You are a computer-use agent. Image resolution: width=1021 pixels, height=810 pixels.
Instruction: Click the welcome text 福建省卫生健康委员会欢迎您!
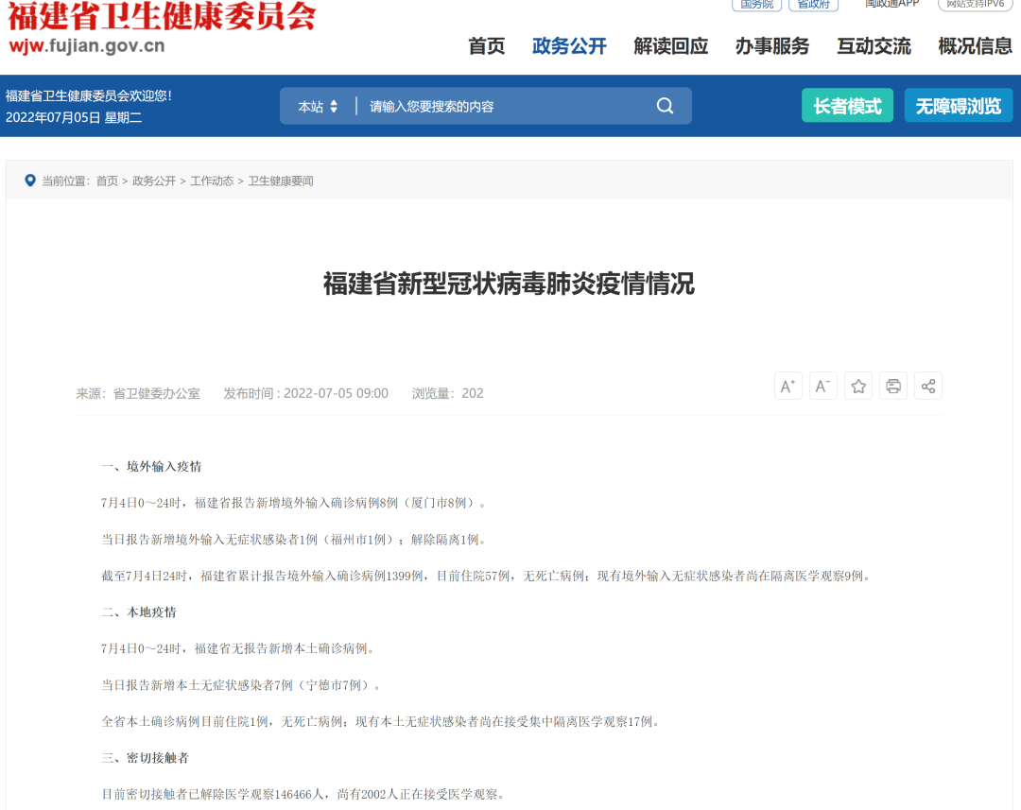[89, 95]
